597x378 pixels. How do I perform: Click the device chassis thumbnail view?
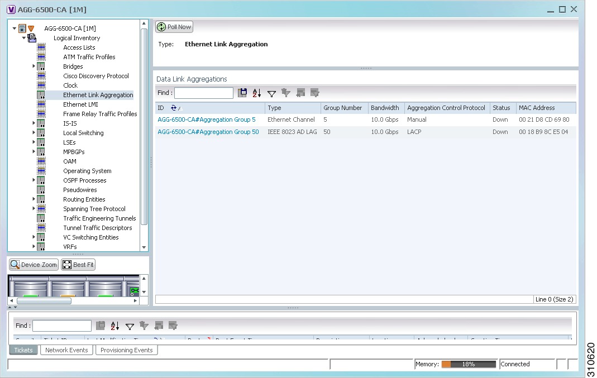click(x=74, y=286)
